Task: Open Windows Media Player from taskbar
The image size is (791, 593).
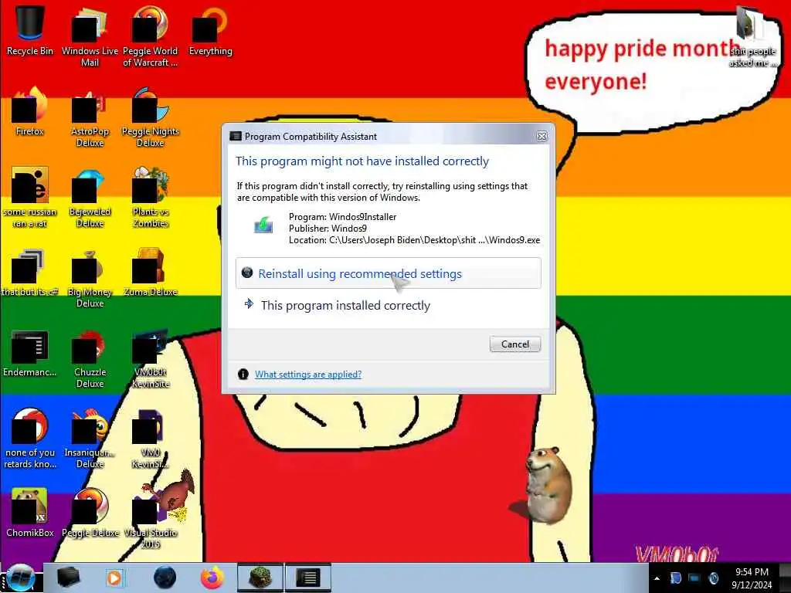Action: [x=114, y=578]
